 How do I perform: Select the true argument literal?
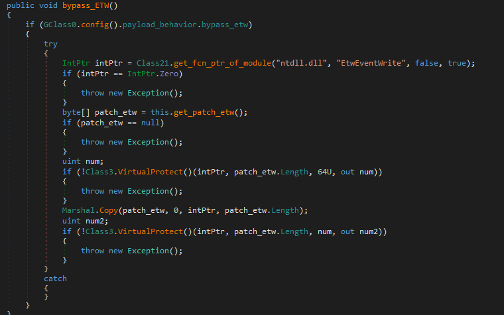[x=457, y=63]
